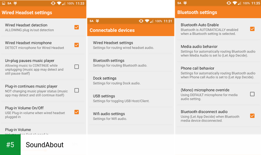Enable Un-plug pauses music player checkbox
Screen dimensions: 261x155
(77, 67)
